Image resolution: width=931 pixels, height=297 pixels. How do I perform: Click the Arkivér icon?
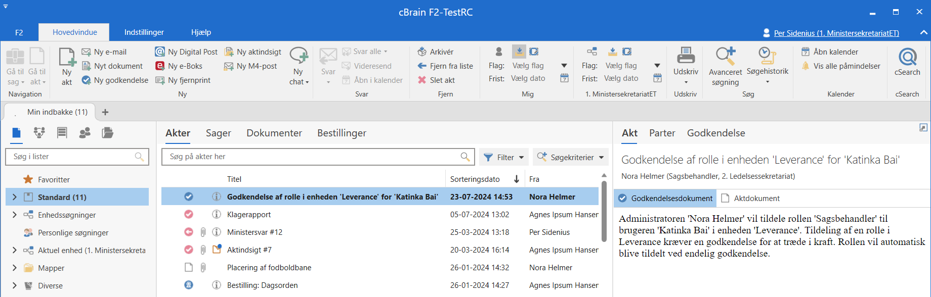(x=422, y=52)
